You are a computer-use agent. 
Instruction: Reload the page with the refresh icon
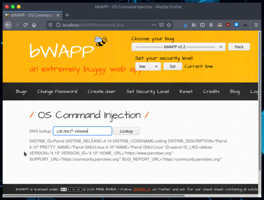(x=25, y=25)
